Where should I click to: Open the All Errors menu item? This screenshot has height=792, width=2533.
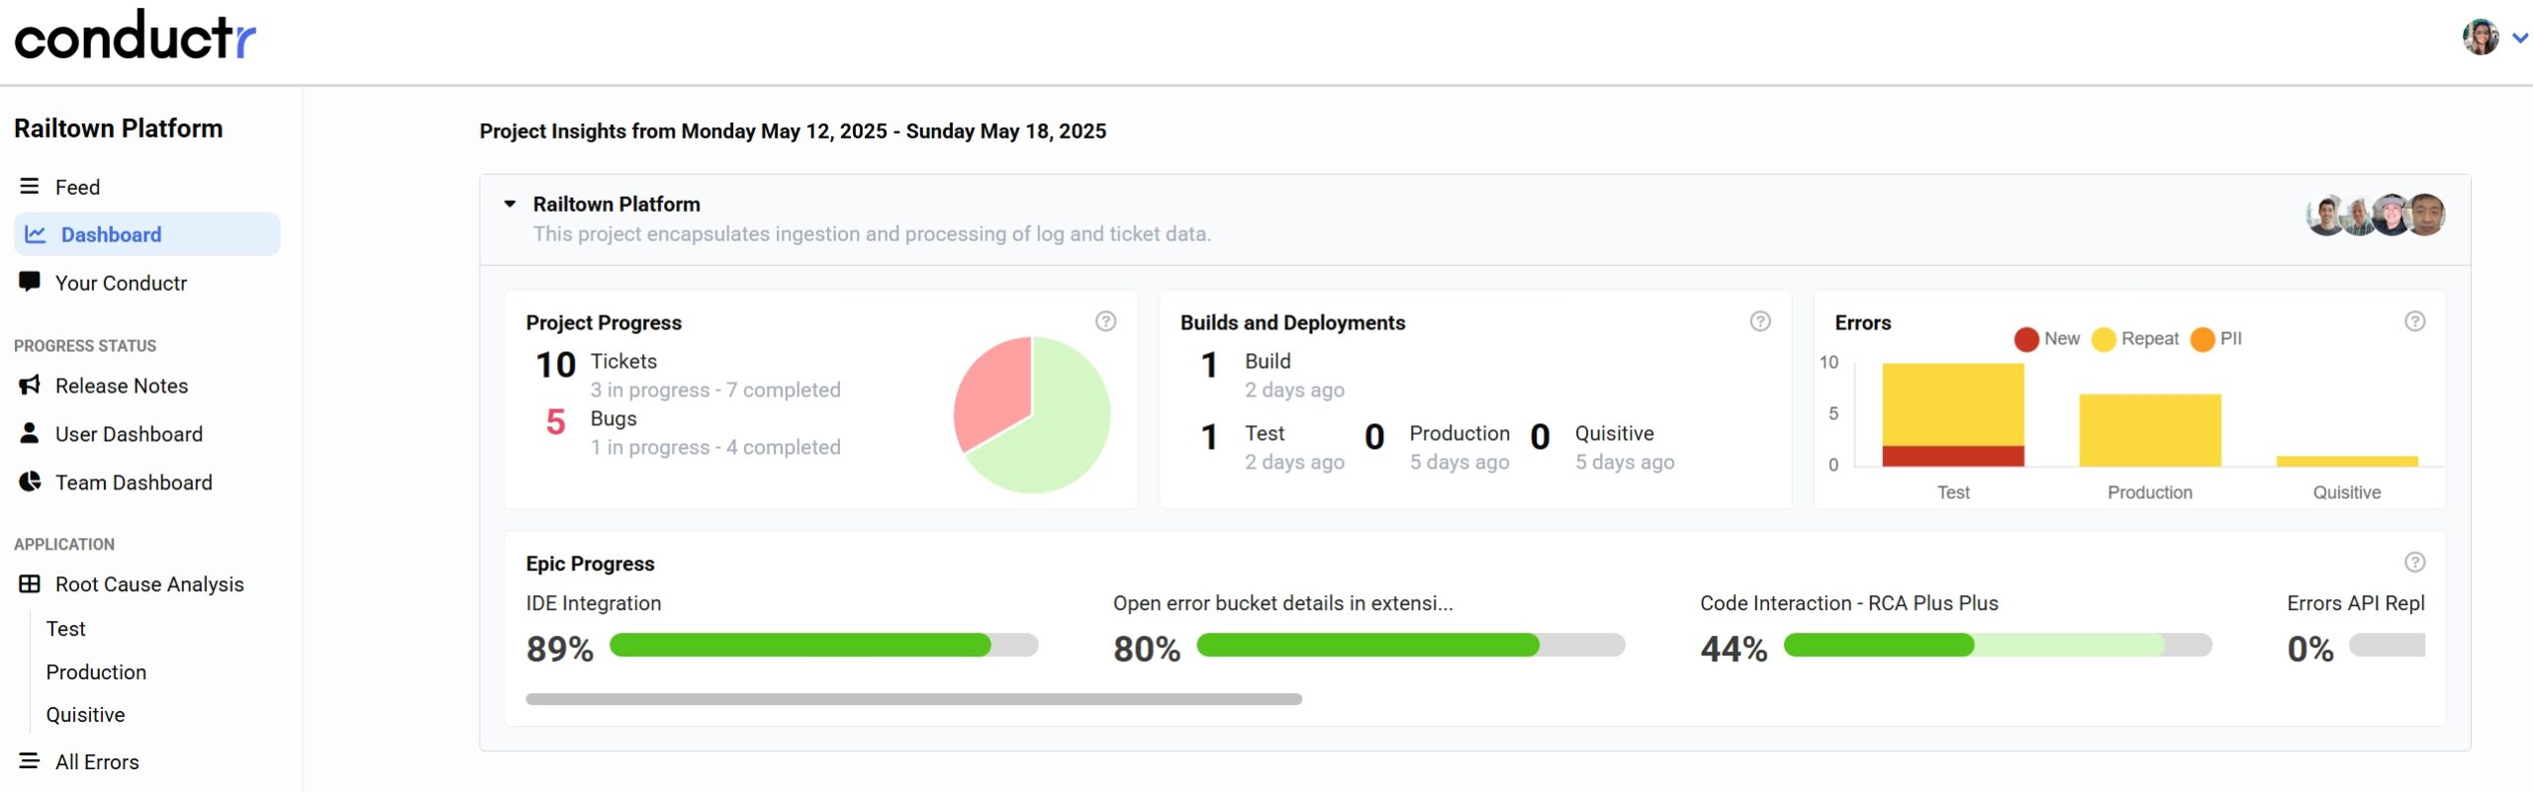[97, 761]
